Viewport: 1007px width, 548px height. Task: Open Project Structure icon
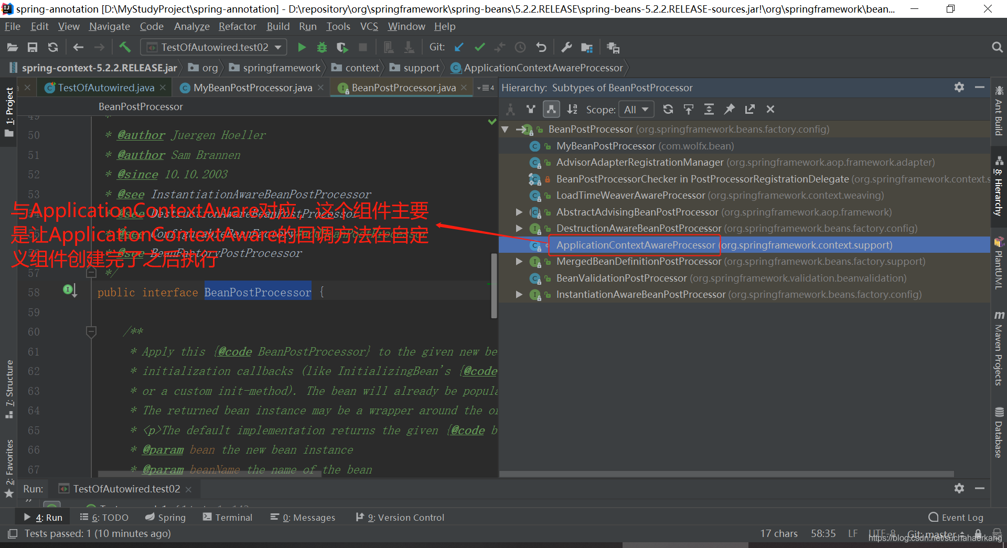pyautogui.click(x=587, y=48)
